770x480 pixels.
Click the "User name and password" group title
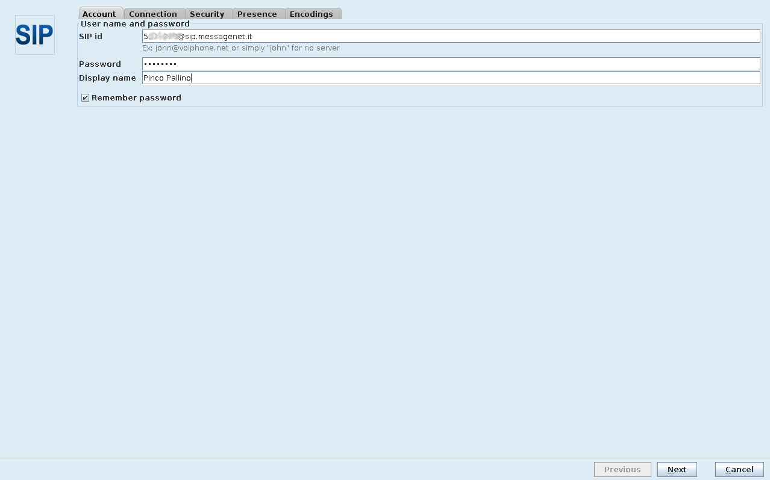(135, 24)
